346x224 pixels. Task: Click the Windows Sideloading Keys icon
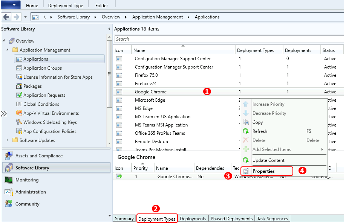(x=19, y=122)
